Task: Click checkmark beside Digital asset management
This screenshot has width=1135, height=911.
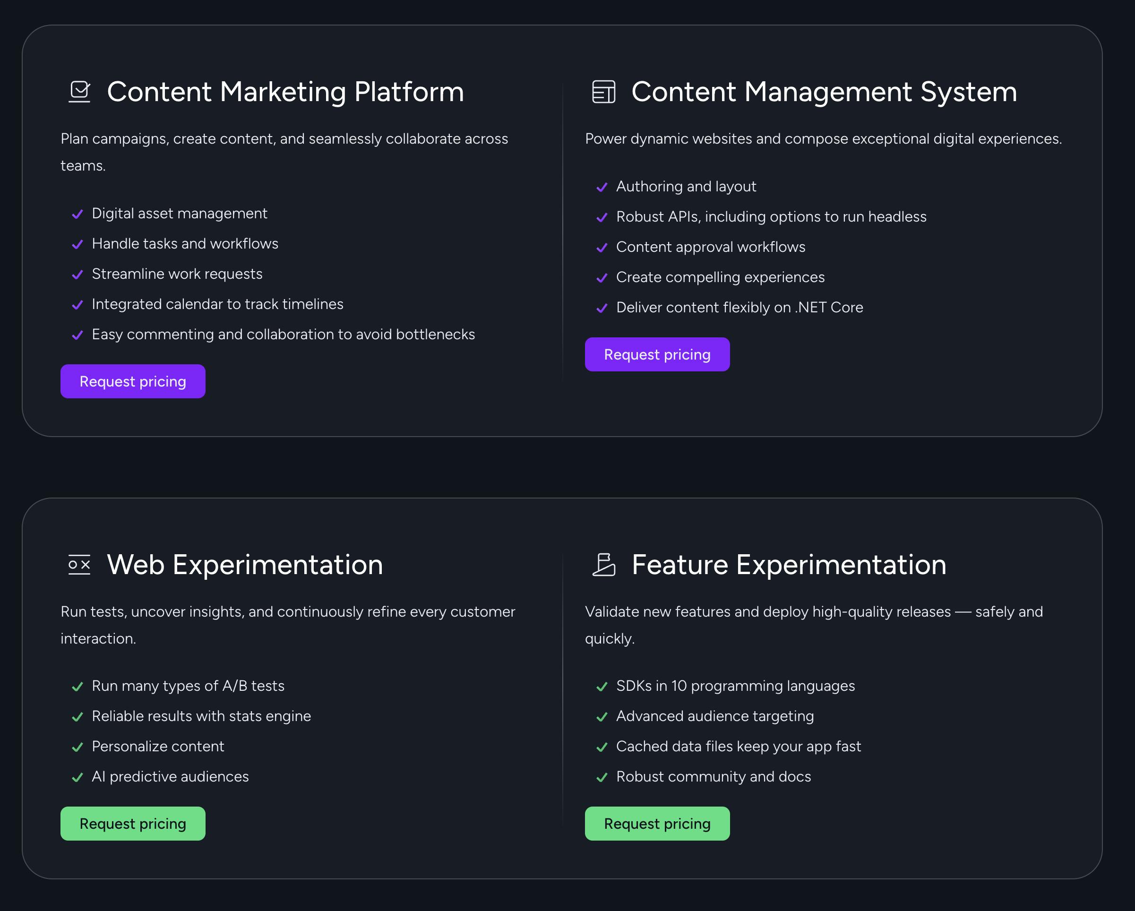Action: (x=77, y=214)
